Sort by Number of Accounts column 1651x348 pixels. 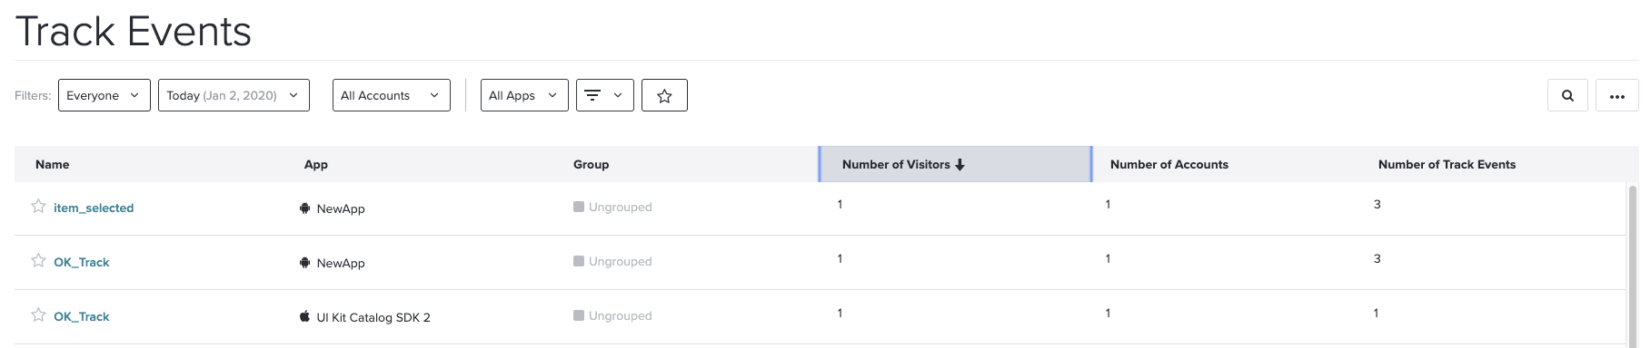click(1169, 165)
